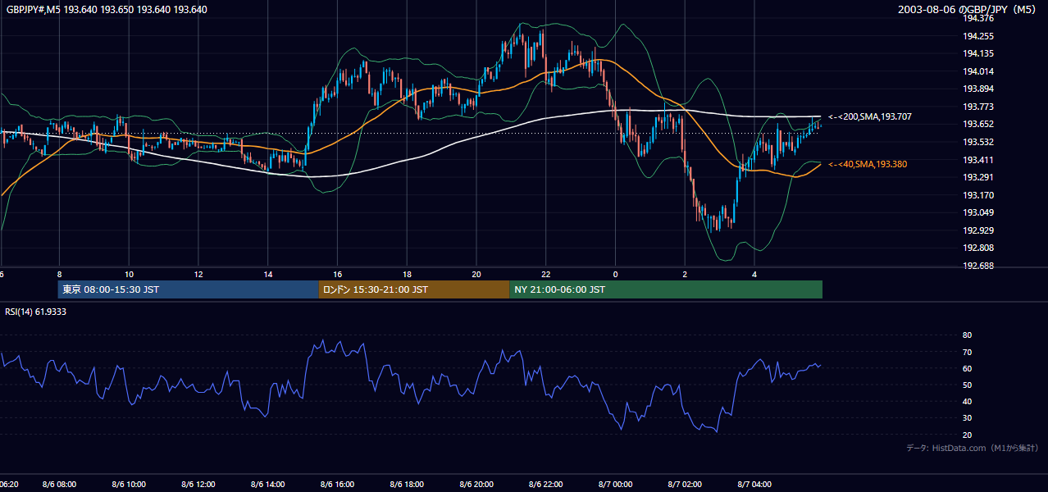
Task: Click the 200 SMA 193.707 label
Action: pos(868,117)
